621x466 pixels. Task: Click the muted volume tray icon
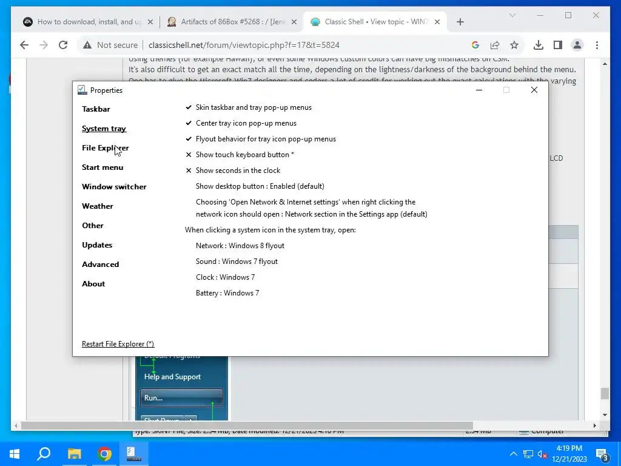542,454
